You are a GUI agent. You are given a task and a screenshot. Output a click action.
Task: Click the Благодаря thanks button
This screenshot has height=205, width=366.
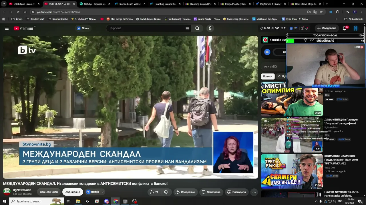click(x=236, y=192)
